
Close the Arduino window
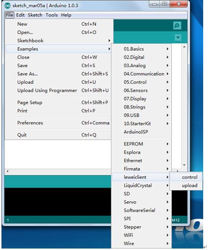[x=179, y=4]
